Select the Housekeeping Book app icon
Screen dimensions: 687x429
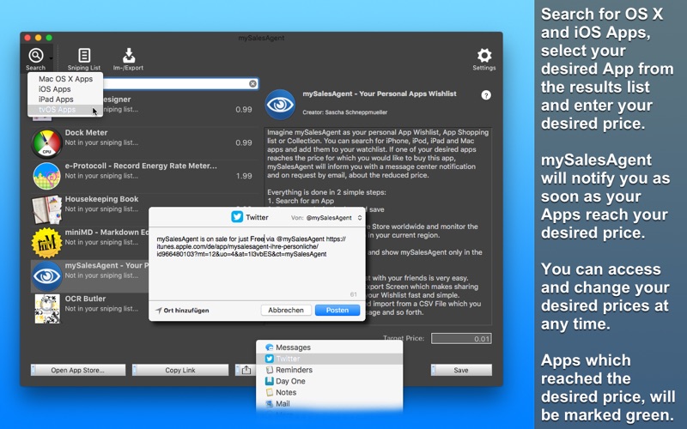point(46,209)
